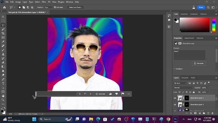Click the Select and Mask button
218x123 pixels.
75,7
